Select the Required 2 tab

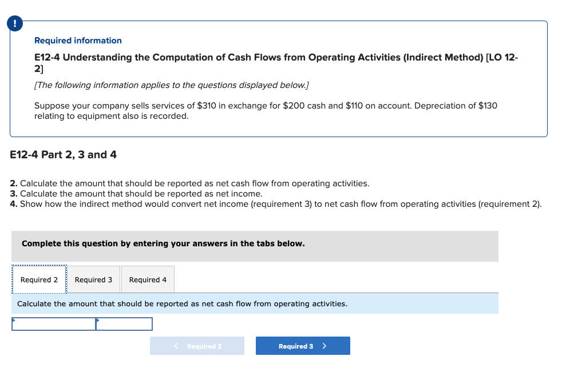click(39, 279)
